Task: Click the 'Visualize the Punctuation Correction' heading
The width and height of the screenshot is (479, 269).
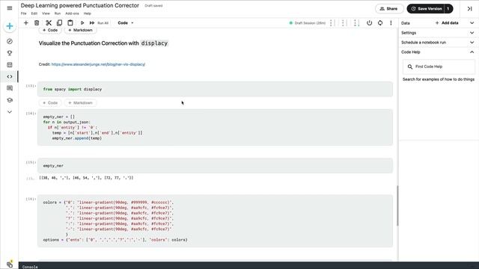Action: (x=103, y=43)
